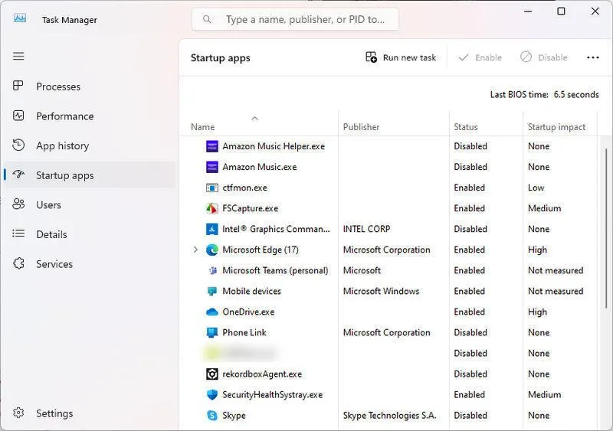Click the vertical scrollbar of the list
Viewport: 613px width, 431px height.
(606, 229)
